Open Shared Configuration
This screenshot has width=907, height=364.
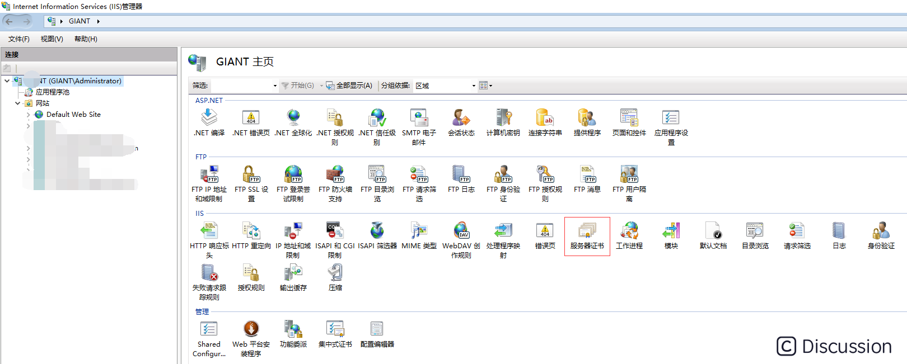tap(209, 338)
